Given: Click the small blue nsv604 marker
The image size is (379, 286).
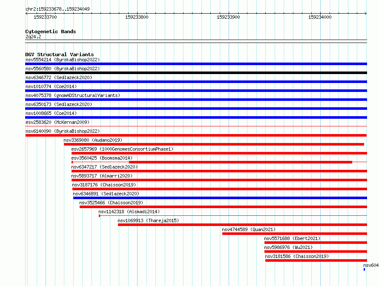Looking at the screenshot, I should pyautogui.click(x=364, y=269).
